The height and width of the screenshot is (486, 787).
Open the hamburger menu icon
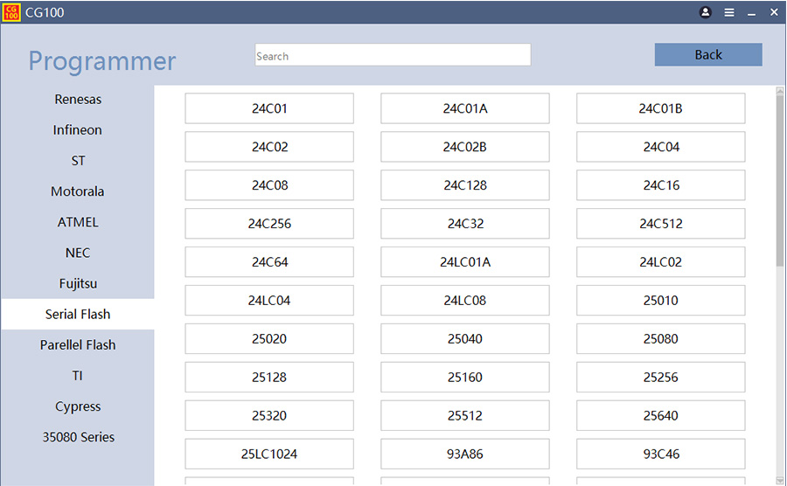[729, 12]
